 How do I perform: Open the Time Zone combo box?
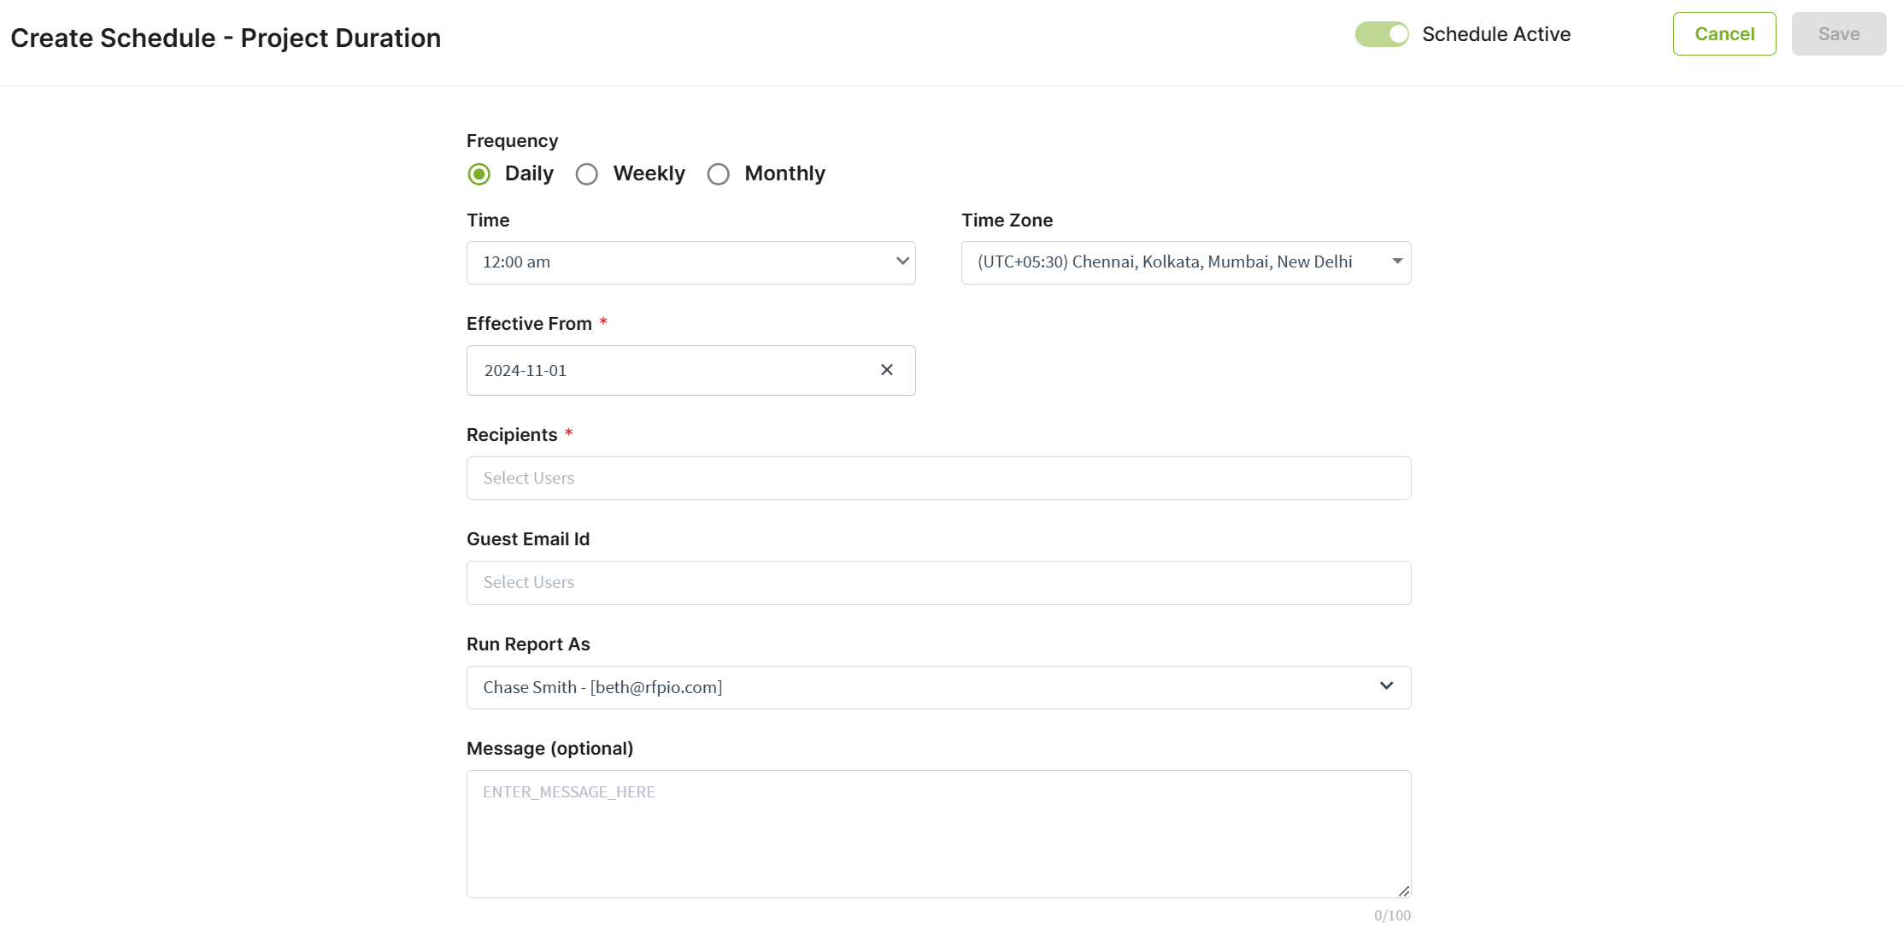pos(1171,262)
